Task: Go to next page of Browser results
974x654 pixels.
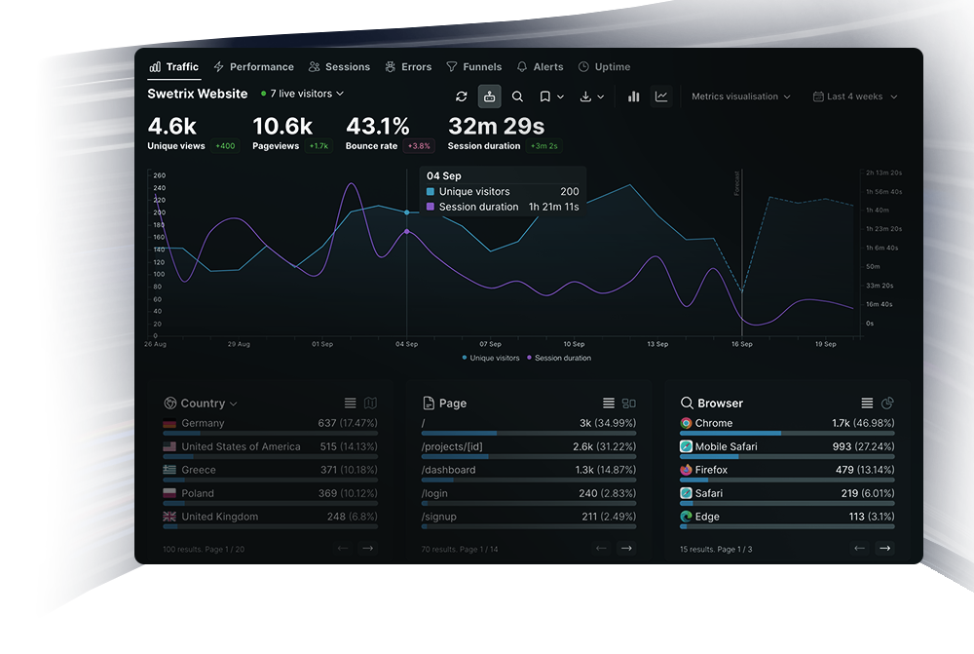Action: tap(884, 548)
